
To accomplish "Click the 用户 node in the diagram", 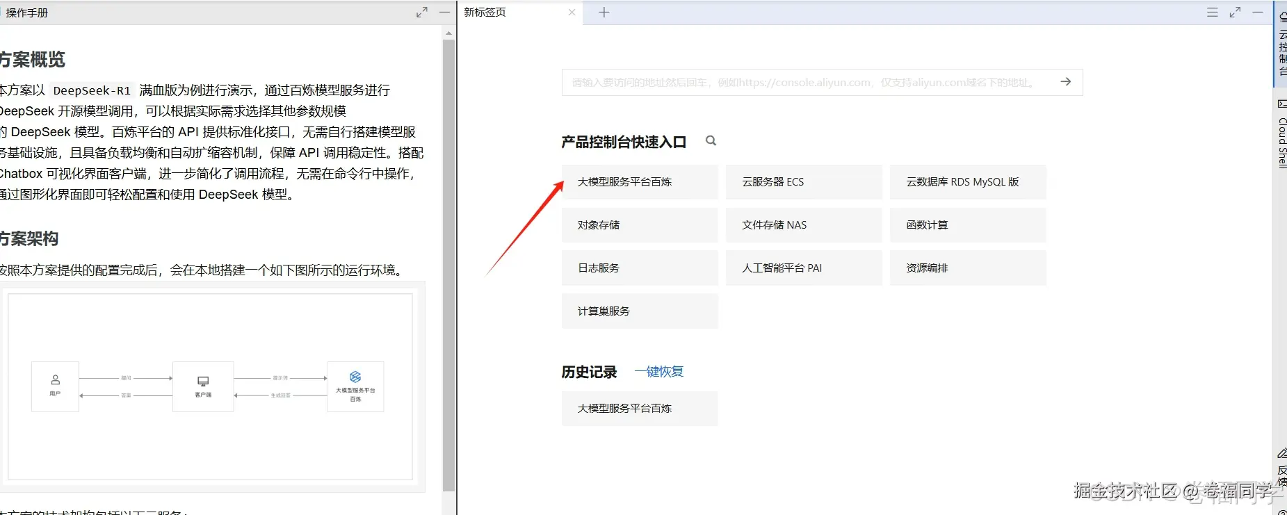I will [56, 386].
